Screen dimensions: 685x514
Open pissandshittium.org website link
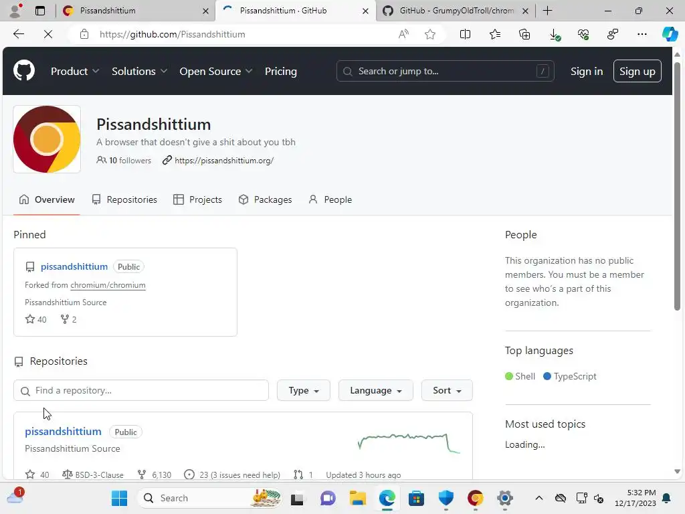224,161
